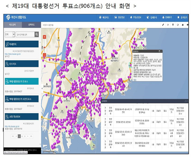Zoom out with the red minus button
Screen dimensions: 191x157
tap(45, 55)
